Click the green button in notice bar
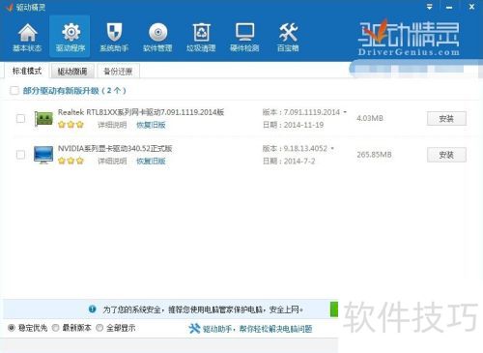 point(334,309)
